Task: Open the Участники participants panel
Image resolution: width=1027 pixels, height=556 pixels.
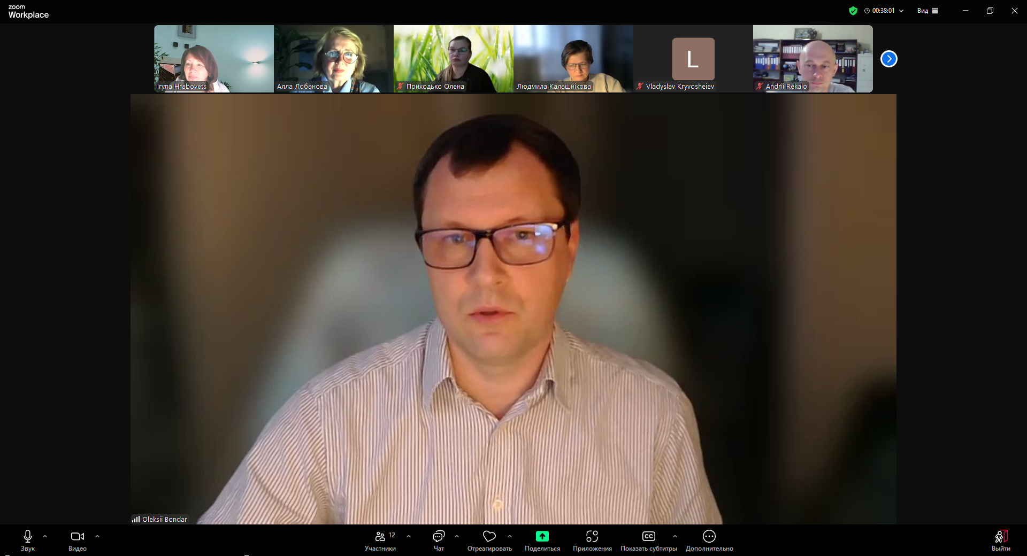Action: 380,540
